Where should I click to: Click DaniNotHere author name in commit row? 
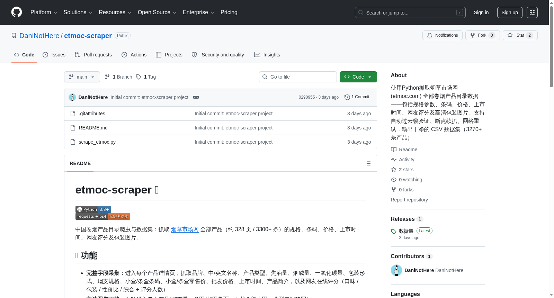(x=93, y=97)
